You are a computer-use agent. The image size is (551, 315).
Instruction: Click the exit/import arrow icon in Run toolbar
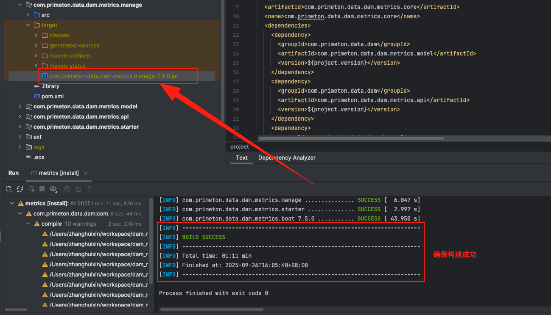point(78,189)
